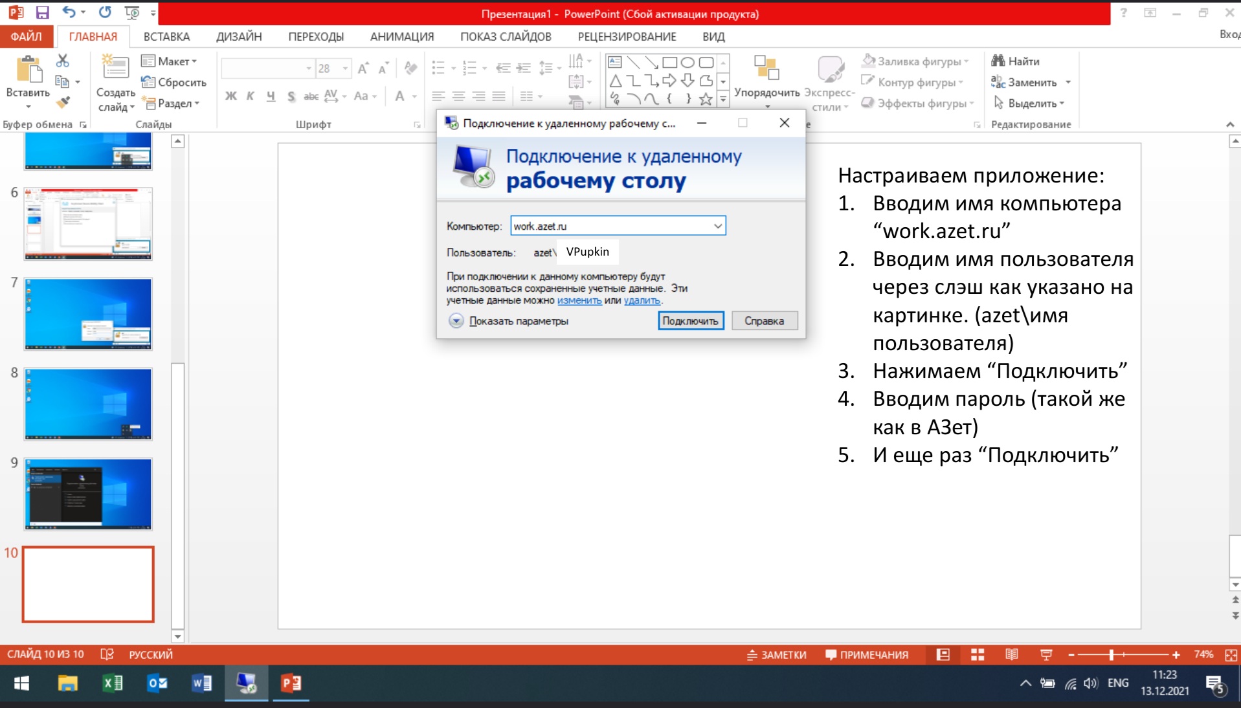Click the Save icon in quick access toolbar

point(42,12)
